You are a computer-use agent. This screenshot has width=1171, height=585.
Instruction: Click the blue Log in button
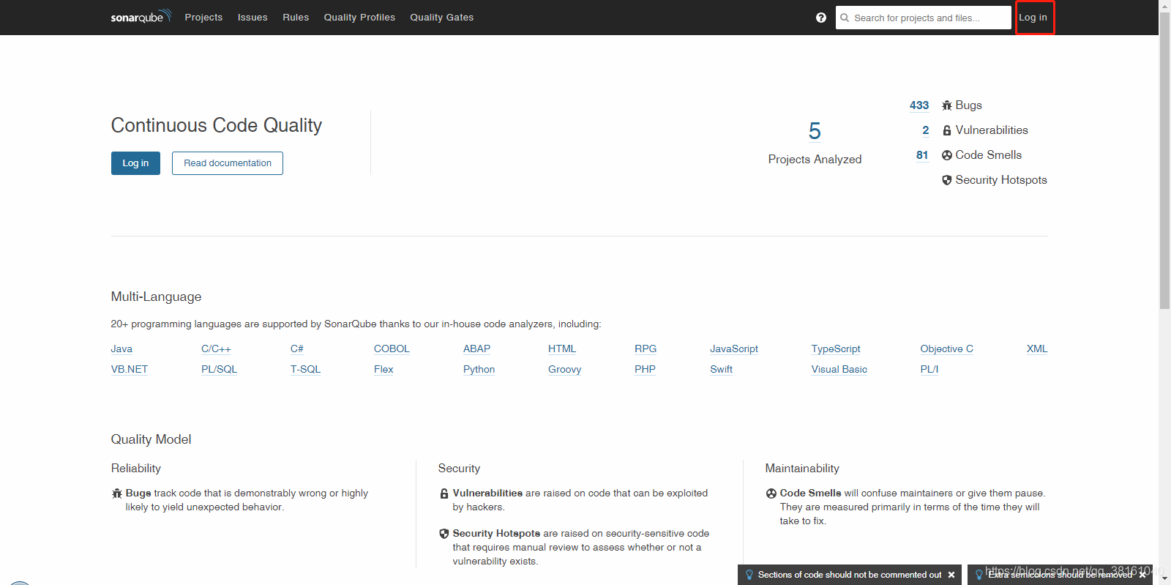pyautogui.click(x=135, y=163)
